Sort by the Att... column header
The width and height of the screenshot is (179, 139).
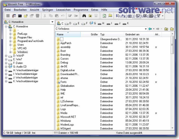(x=158, y=34)
